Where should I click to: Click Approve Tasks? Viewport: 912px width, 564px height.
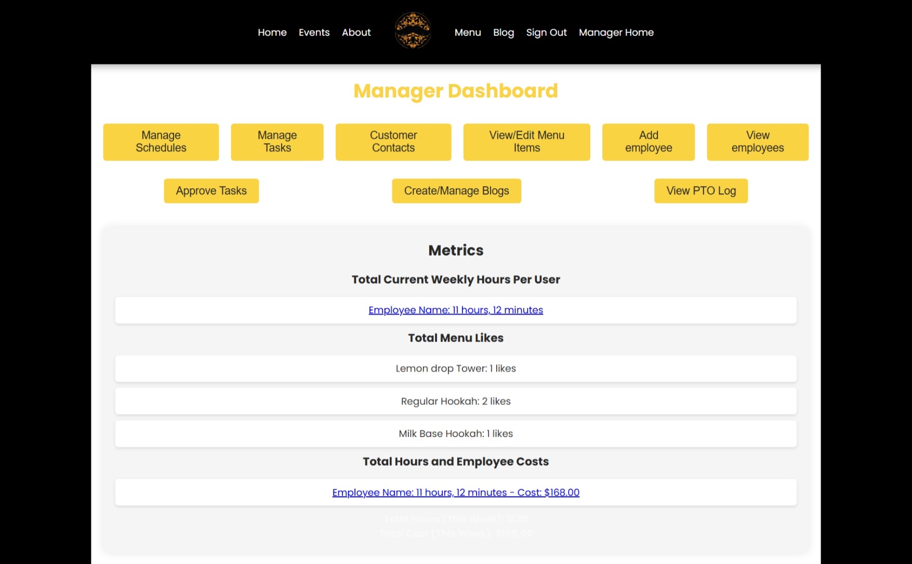pos(211,191)
